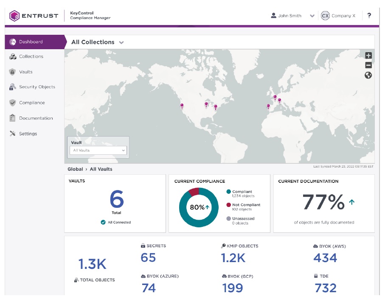Screen dimensions: 388x299
Task: Click the KMIP Objects count 1.2K
Action: [233, 258]
